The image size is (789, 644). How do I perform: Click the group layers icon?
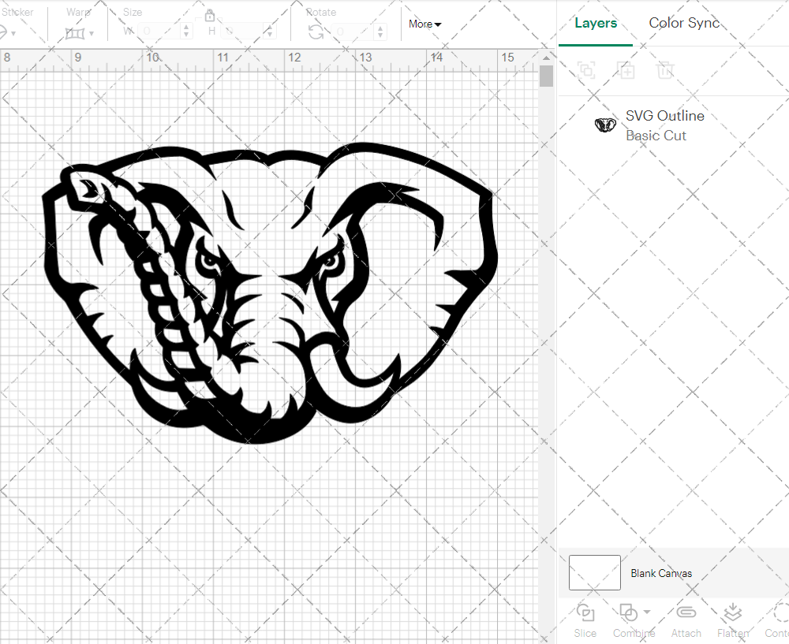pos(585,71)
